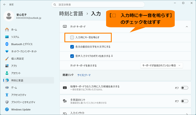Select 個人用設定 in the sidebar
This screenshot has width=196, height=115.
(x=29, y=58)
